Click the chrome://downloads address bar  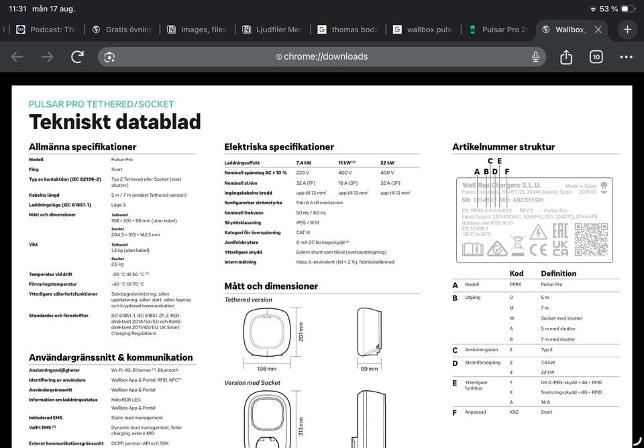click(321, 57)
